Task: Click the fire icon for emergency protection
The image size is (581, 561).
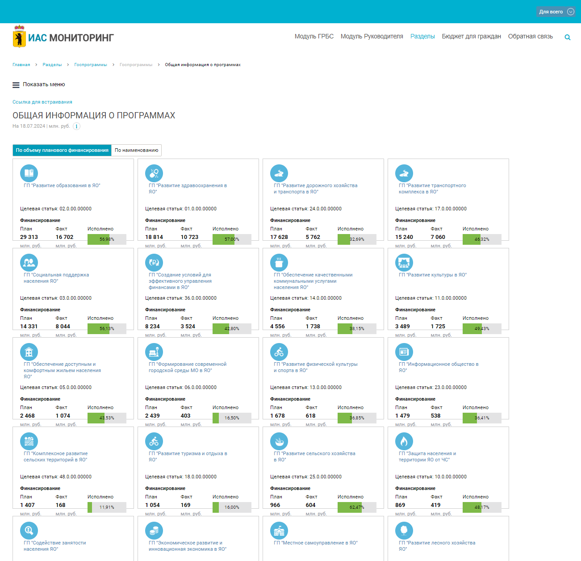Action: [404, 441]
